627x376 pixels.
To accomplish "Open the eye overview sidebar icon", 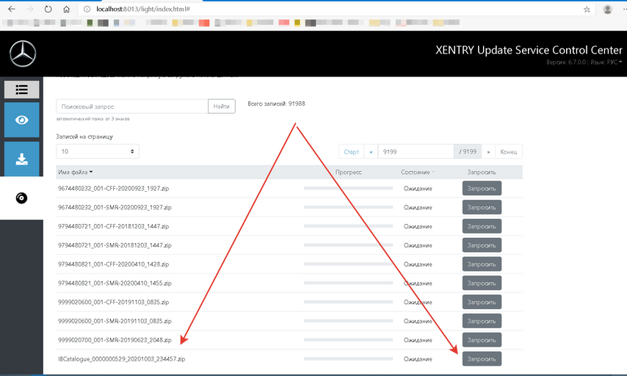I will pos(21,120).
